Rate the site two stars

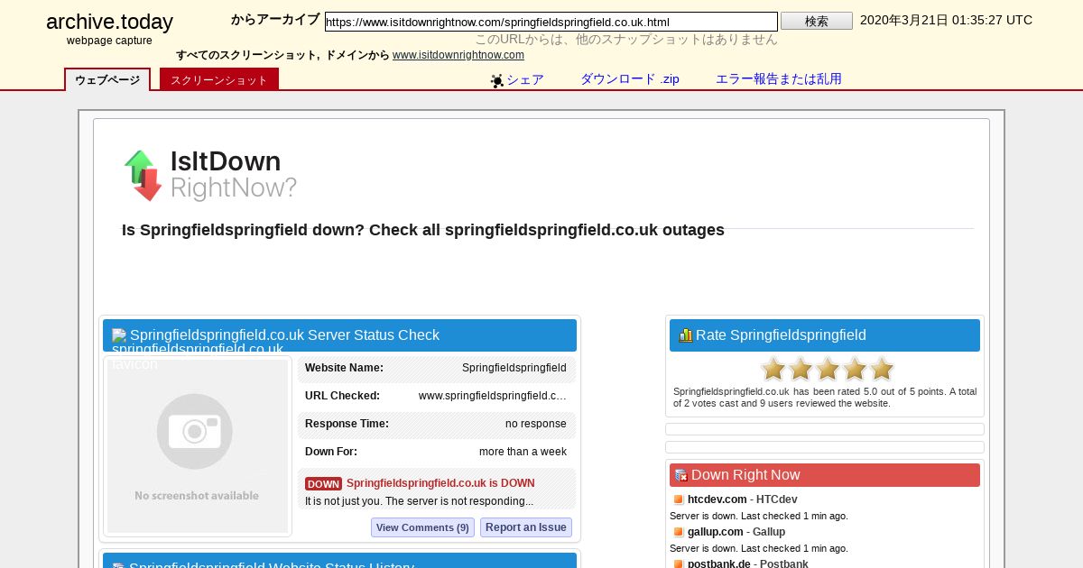(x=801, y=369)
